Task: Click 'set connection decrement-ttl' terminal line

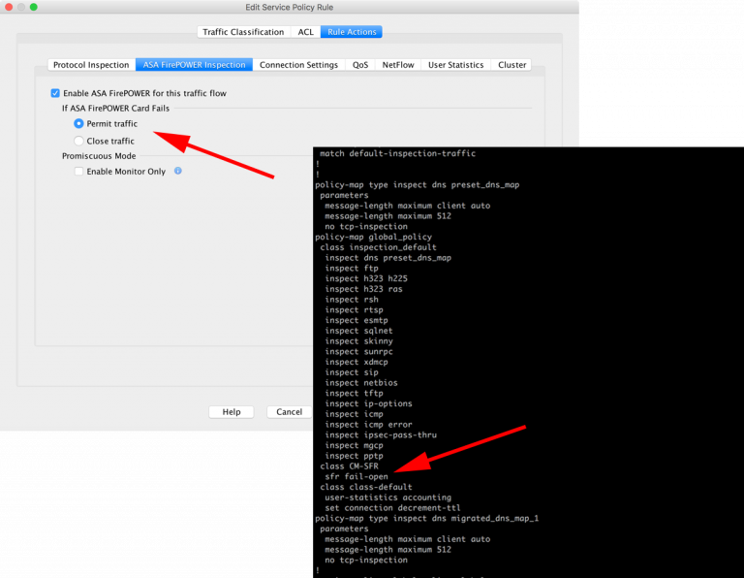Action: (393, 508)
